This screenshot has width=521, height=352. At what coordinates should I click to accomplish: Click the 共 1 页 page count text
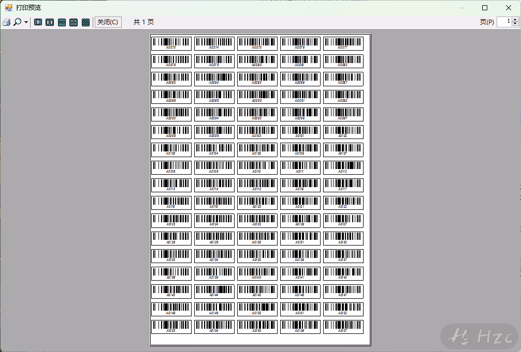(x=143, y=22)
